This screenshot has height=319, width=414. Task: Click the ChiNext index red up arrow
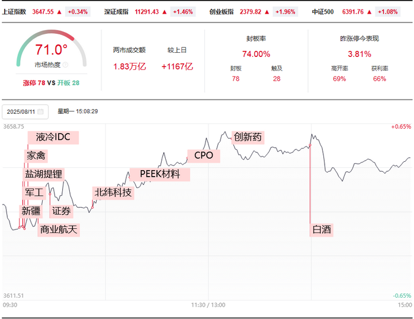pyautogui.click(x=267, y=12)
